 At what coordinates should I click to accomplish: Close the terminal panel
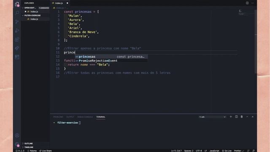(x=253, y=117)
